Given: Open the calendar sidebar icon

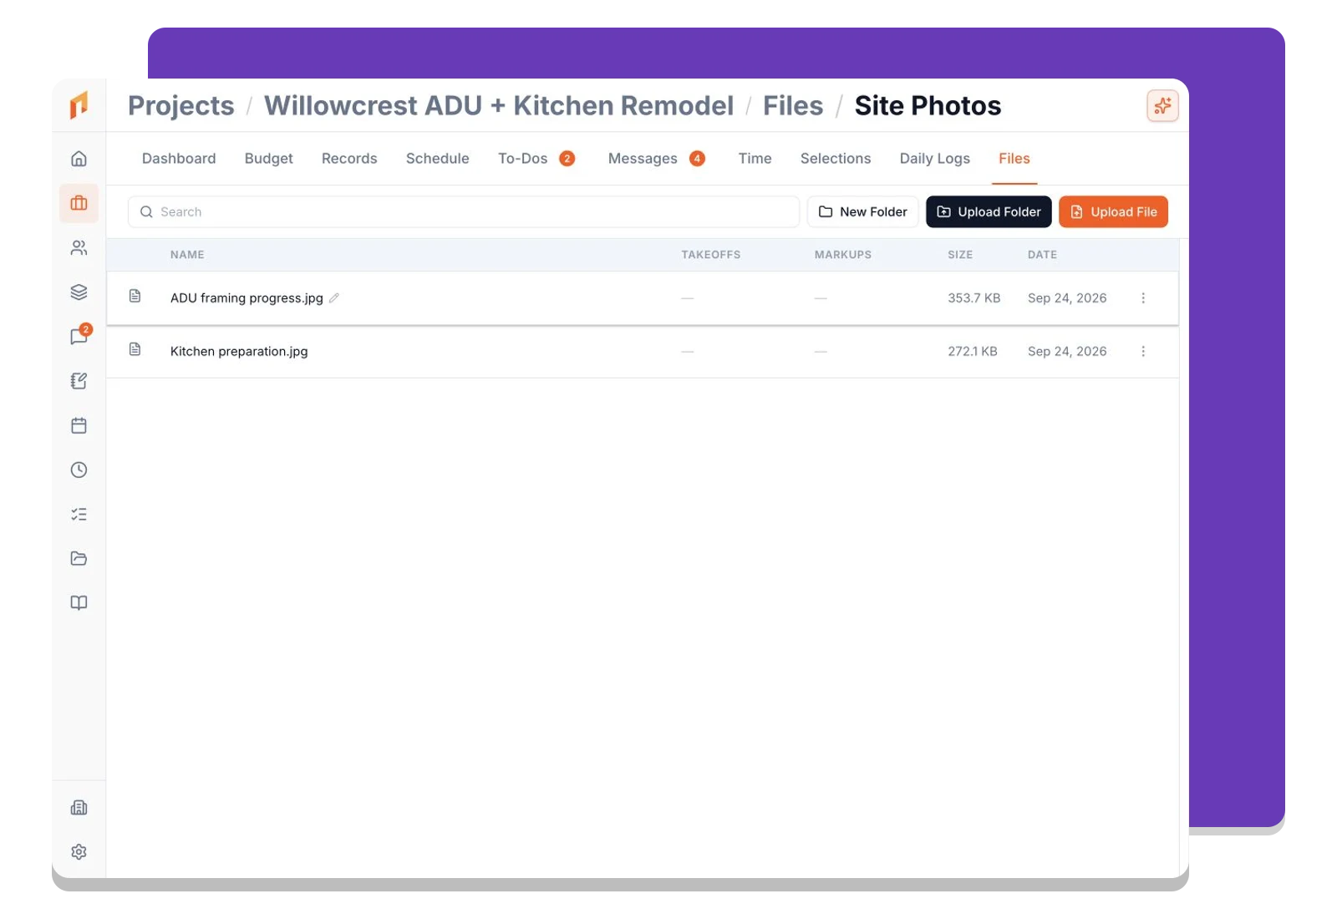Looking at the screenshot, I should click(x=79, y=425).
